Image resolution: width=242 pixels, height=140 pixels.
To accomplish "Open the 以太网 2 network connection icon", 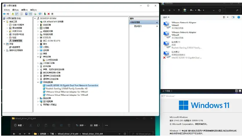I will pos(166,54).
